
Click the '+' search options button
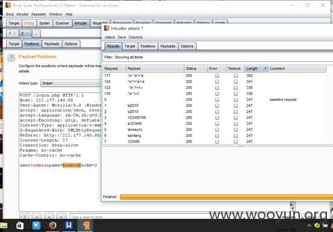pyautogui.click(x=49, y=217)
